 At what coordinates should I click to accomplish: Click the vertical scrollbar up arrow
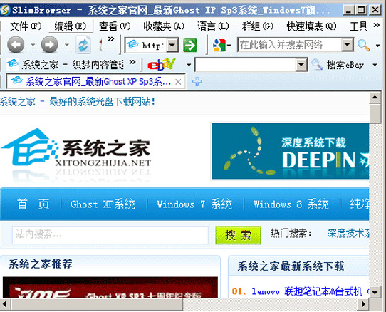coord(375,98)
